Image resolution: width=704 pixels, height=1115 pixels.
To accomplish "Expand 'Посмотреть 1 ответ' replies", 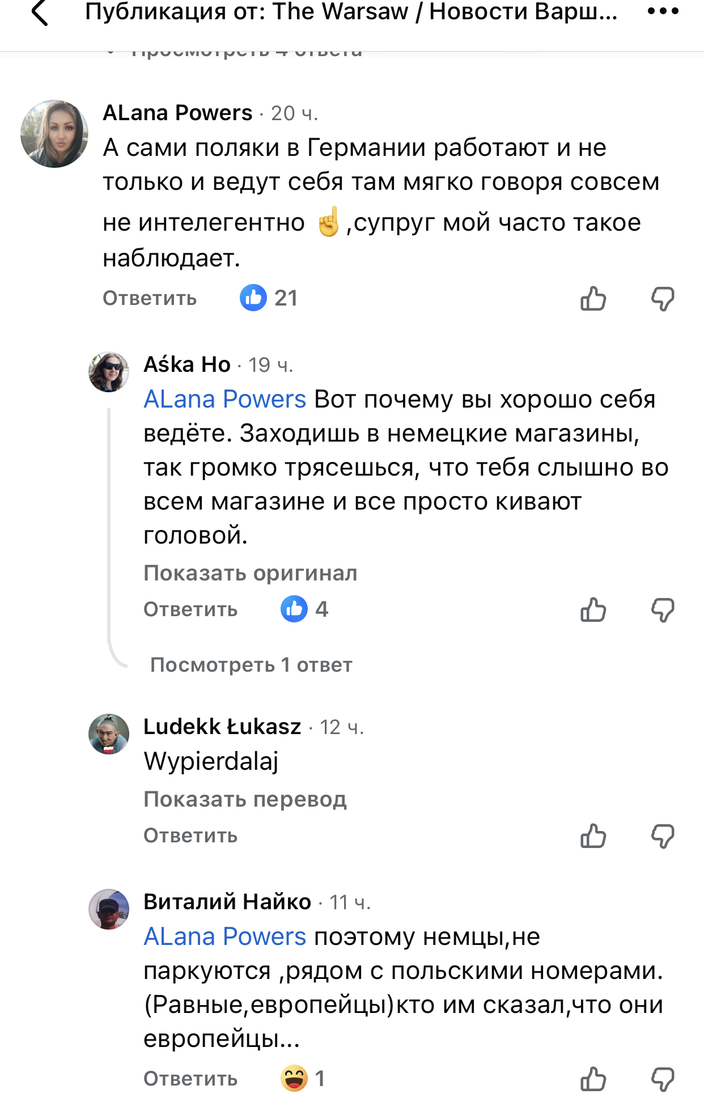I will pos(251,664).
